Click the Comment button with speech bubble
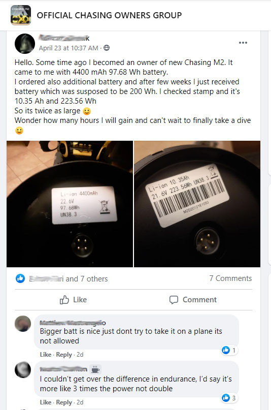 [x=193, y=300]
